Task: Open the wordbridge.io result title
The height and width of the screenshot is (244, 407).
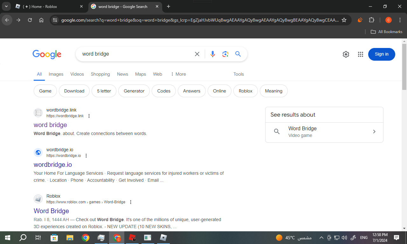Action: 53,165
